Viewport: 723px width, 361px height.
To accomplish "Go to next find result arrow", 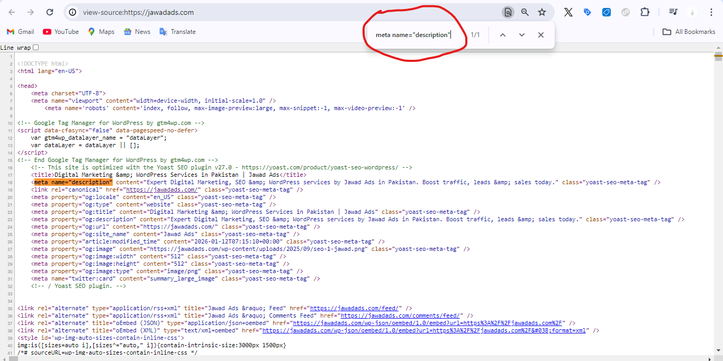I will tap(522, 35).
